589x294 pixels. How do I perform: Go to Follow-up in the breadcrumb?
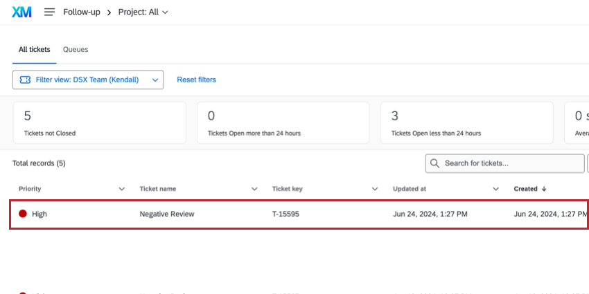click(82, 12)
